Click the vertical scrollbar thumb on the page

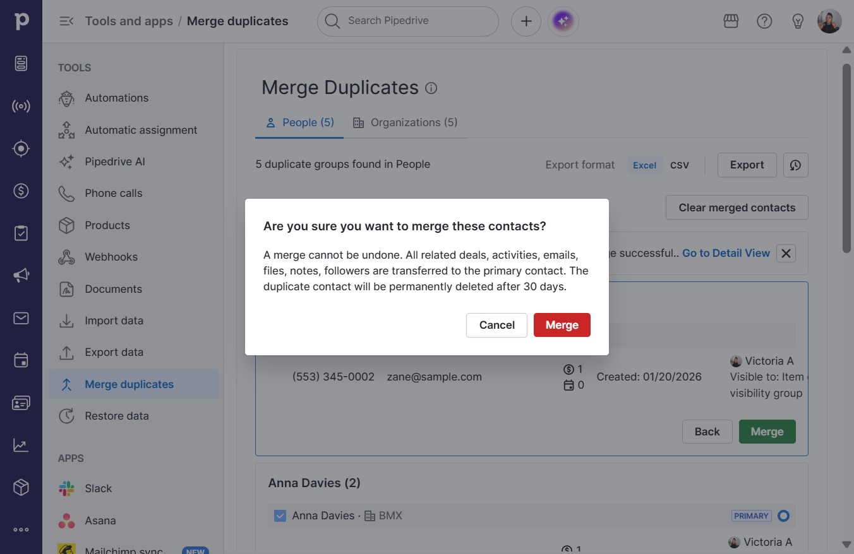tap(847, 158)
